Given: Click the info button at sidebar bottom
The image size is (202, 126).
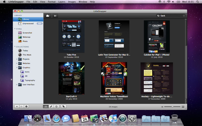Looking at the screenshot, I should pos(27,107).
